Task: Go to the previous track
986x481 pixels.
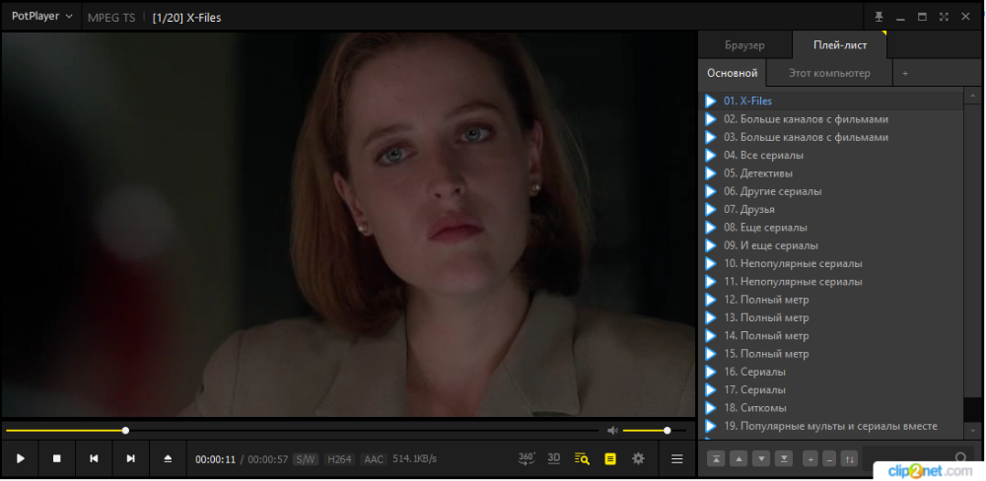Action: 94,459
